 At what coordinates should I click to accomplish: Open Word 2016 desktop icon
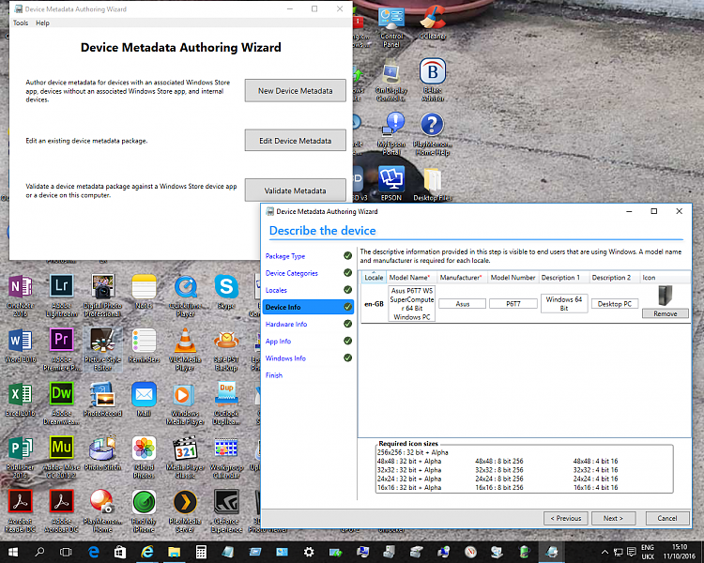click(x=21, y=345)
